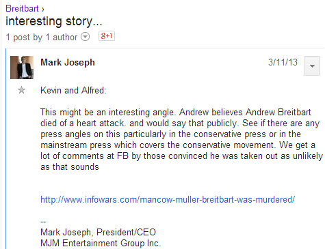Click 'Andrew Breitbart' in the message text
The height and width of the screenshot is (249, 325).
click(x=278, y=113)
